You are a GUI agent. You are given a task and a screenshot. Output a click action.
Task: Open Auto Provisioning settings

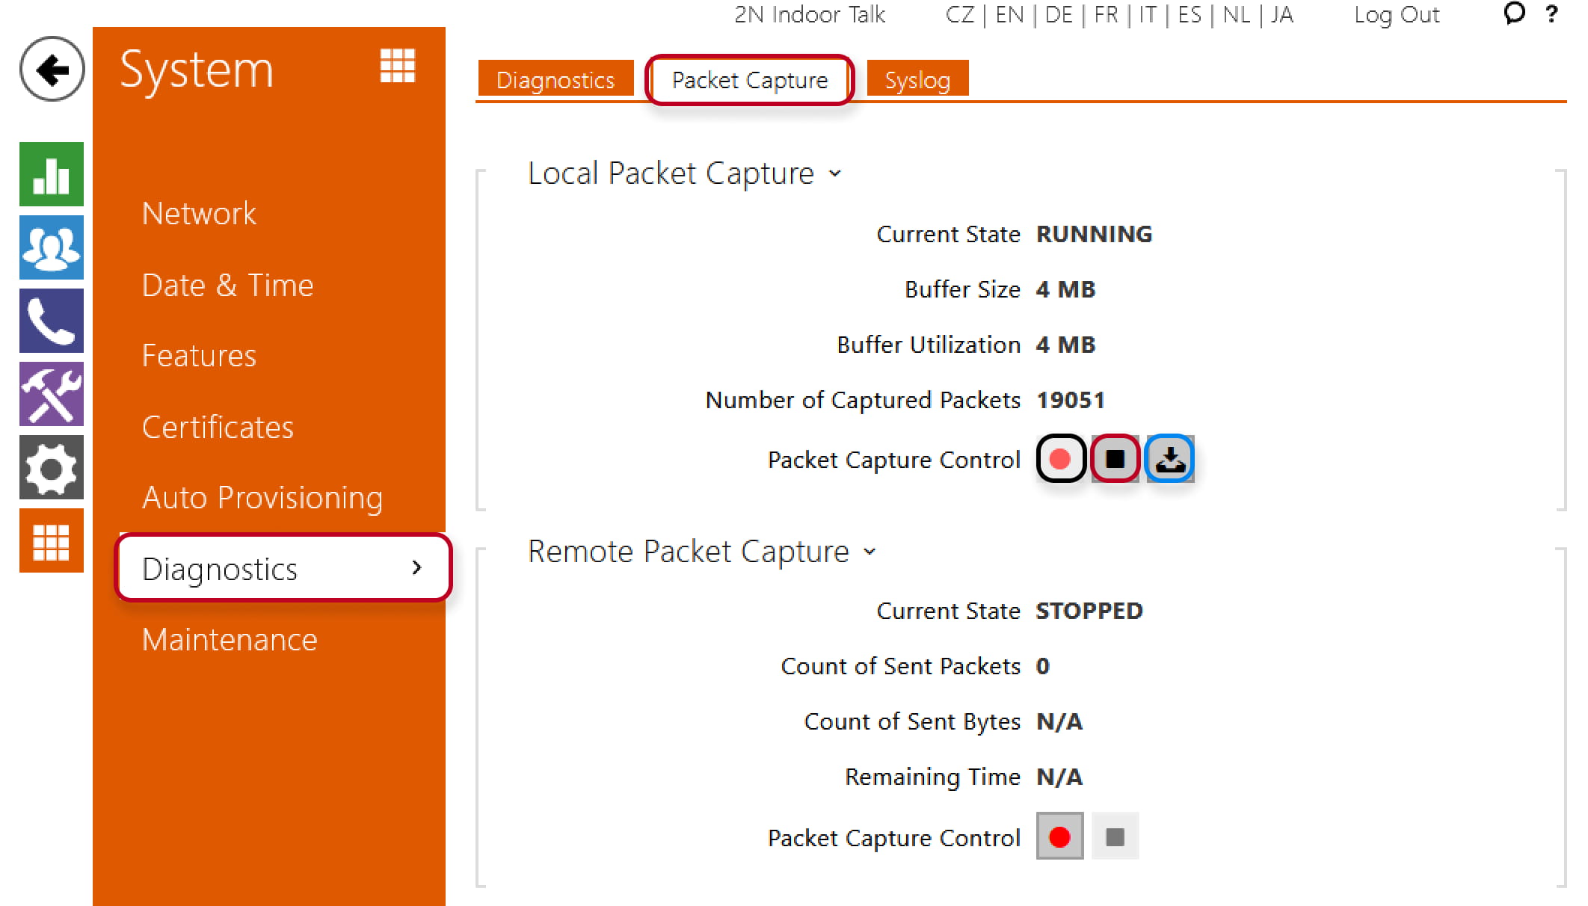262,498
